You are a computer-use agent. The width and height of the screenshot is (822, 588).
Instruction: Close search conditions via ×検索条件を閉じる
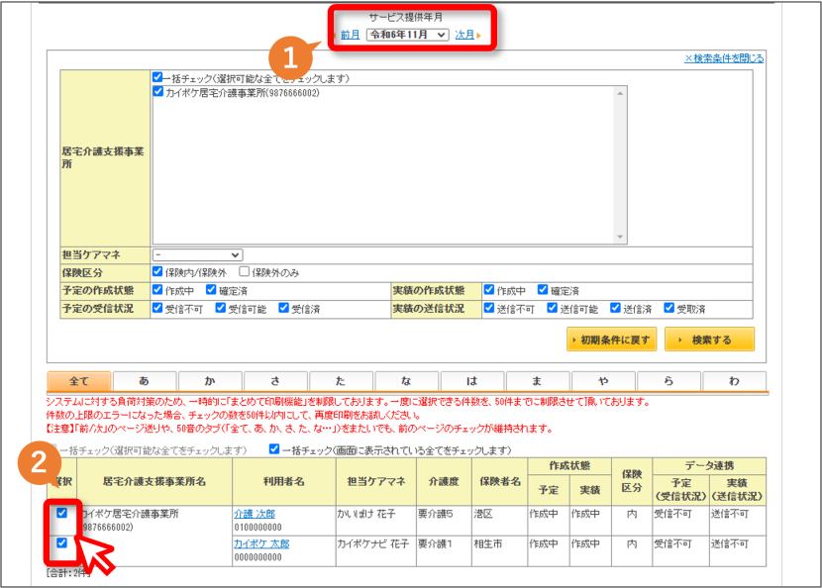tap(724, 58)
